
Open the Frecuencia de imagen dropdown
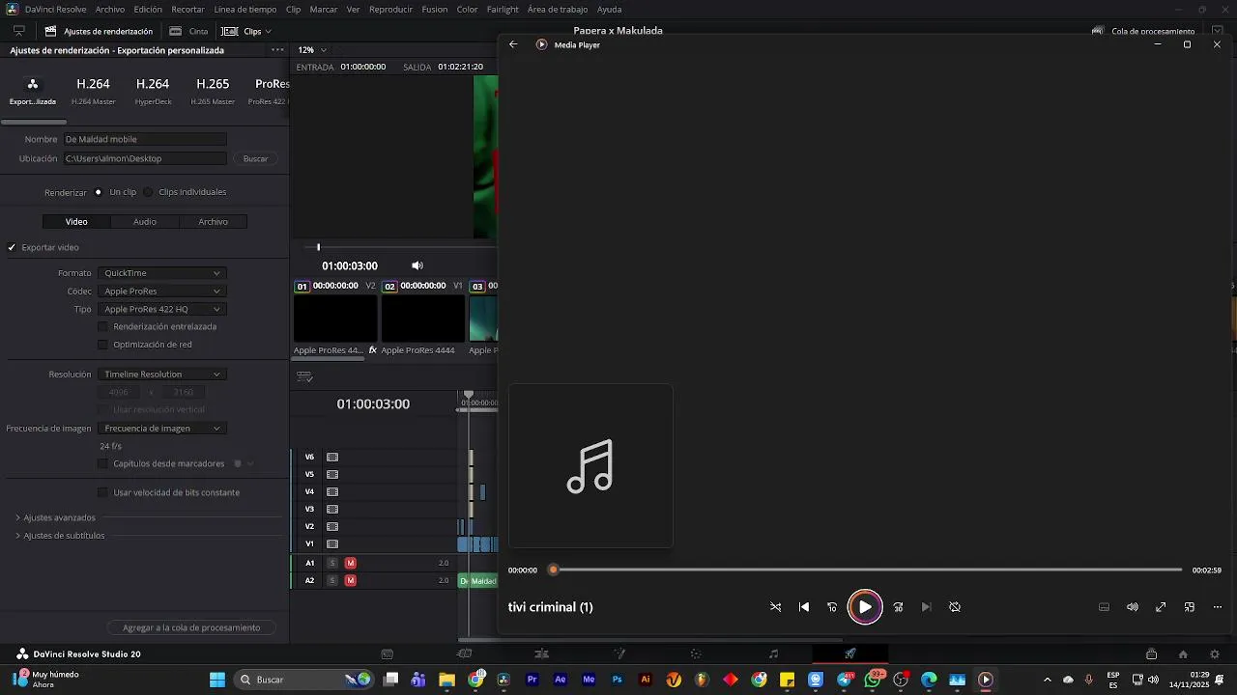click(161, 428)
